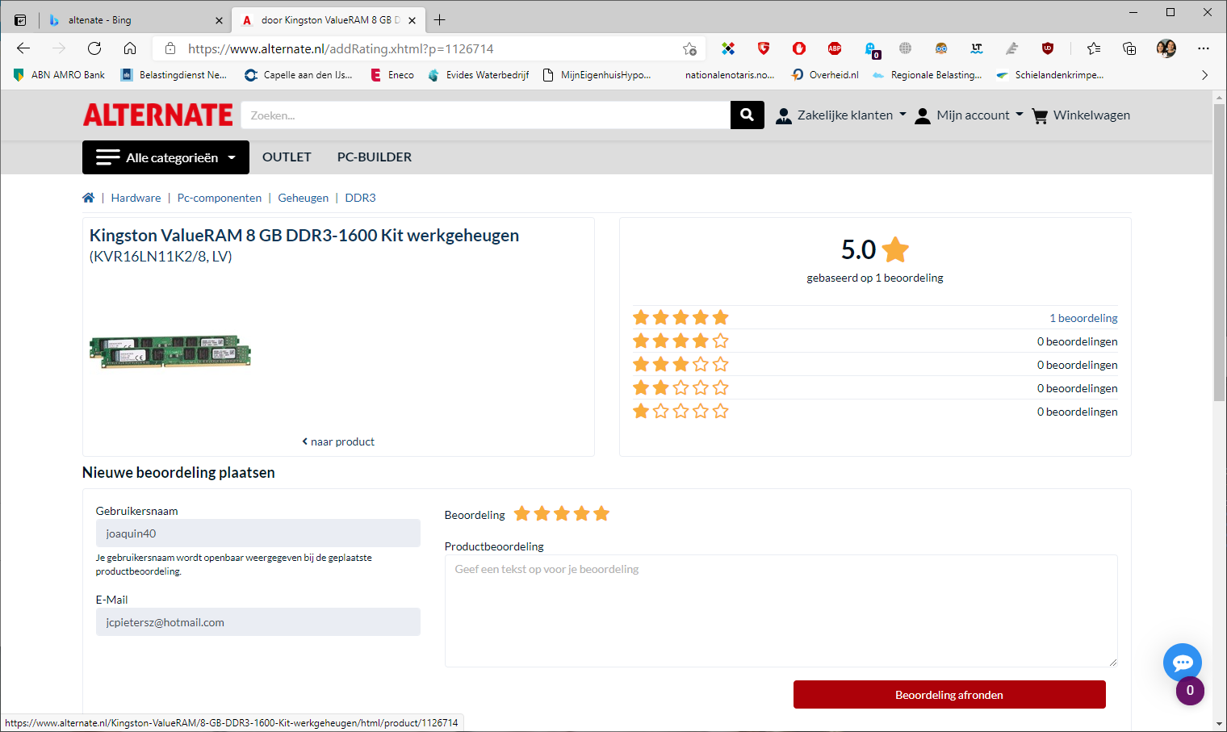Click inside the Productbeoordeling text area

[780, 609]
